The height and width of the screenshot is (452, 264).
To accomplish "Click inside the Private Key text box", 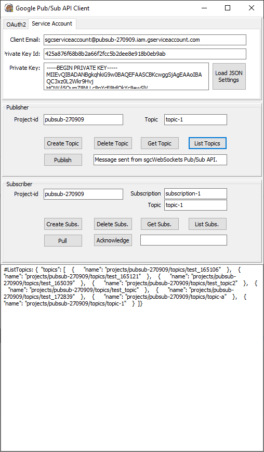I will pos(126,77).
